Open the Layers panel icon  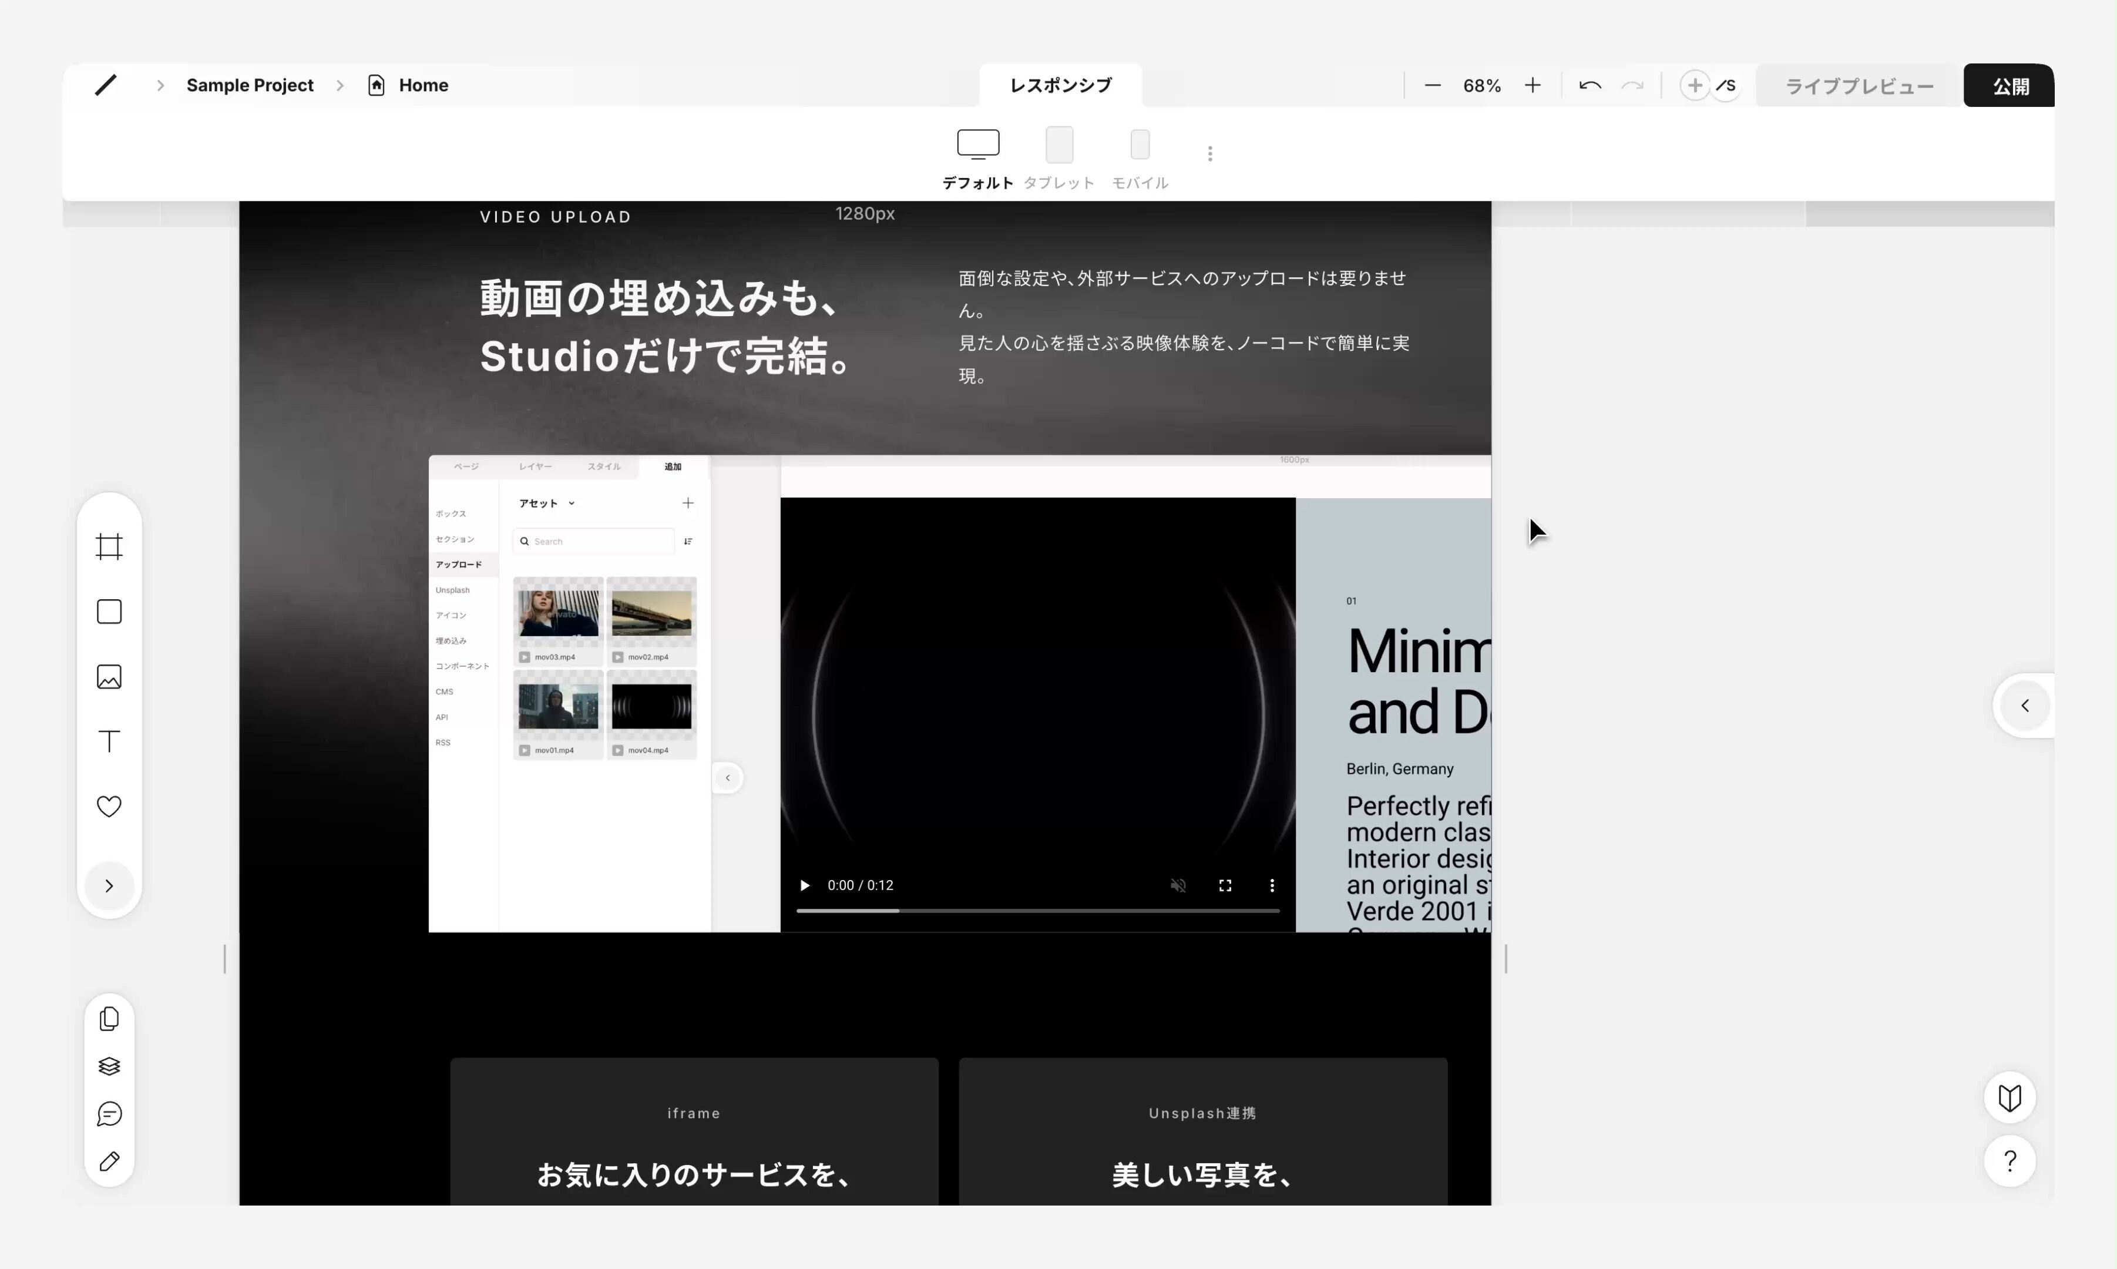109,1066
